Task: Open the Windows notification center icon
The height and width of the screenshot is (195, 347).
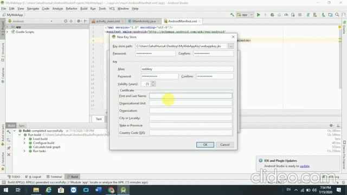Action: coord(339,190)
